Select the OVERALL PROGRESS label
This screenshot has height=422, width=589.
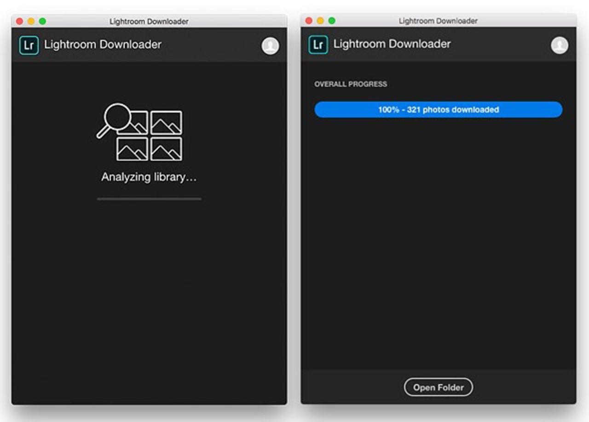[x=350, y=84]
